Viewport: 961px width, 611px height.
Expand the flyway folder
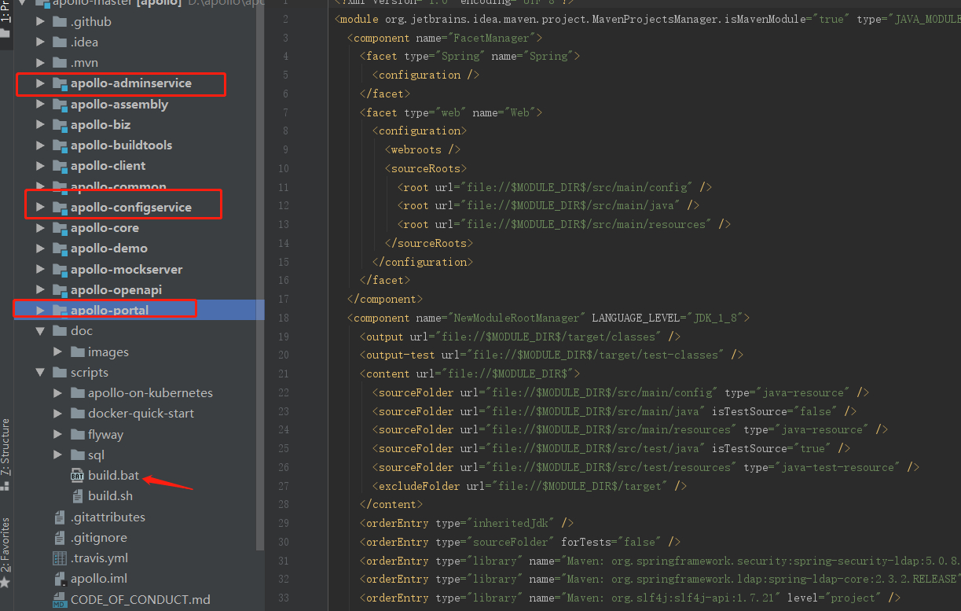pos(58,434)
